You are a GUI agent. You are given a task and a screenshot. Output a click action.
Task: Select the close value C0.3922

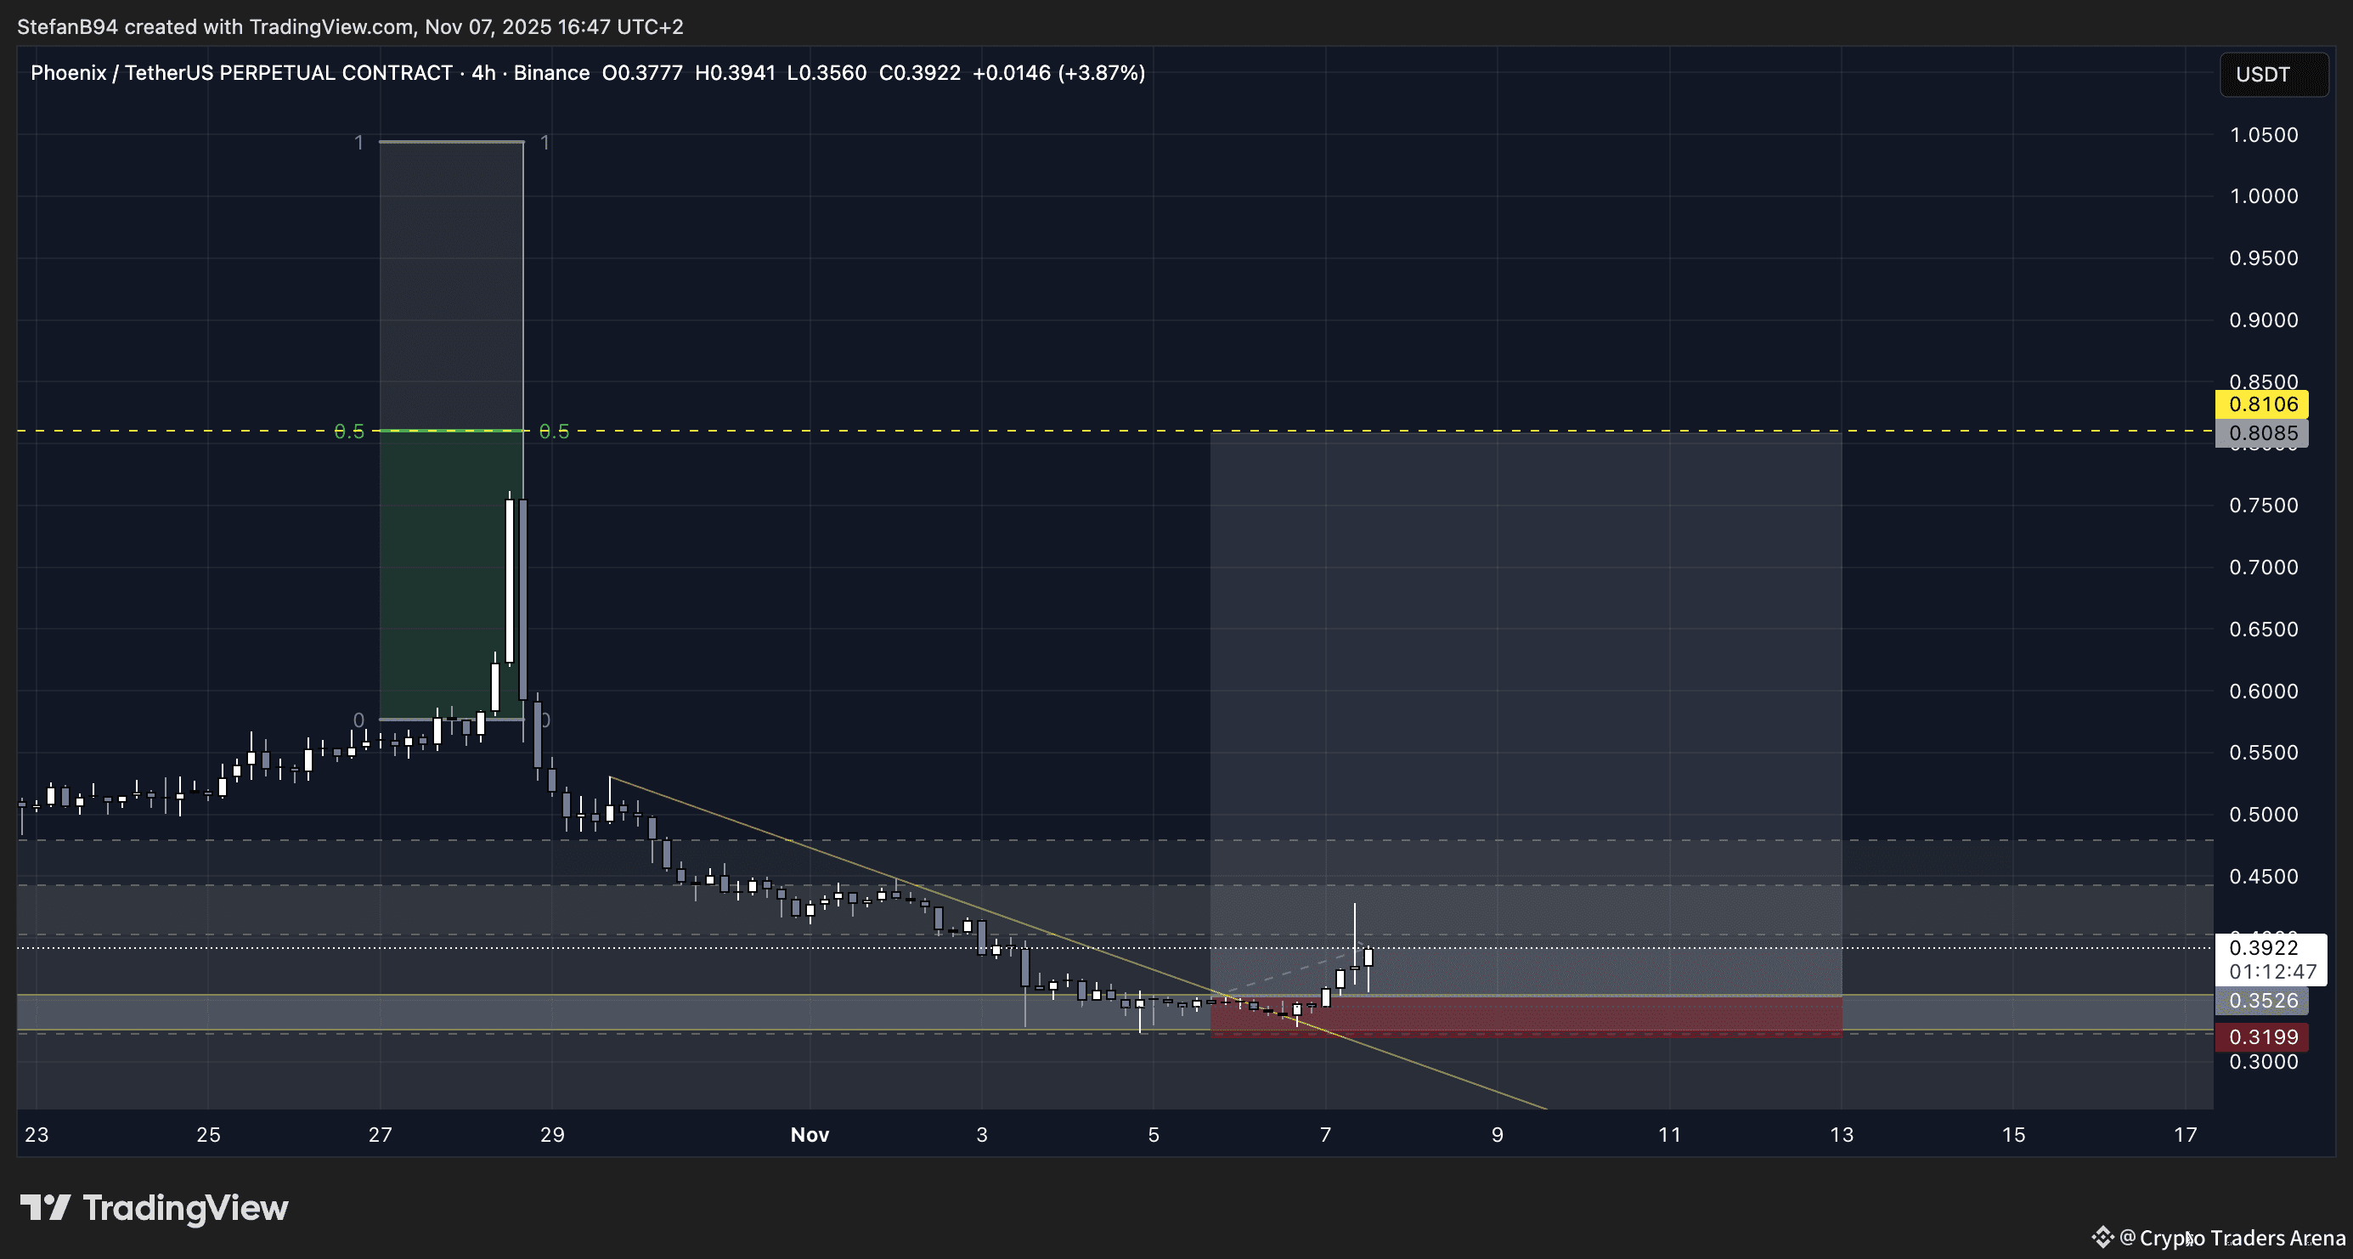(x=920, y=73)
